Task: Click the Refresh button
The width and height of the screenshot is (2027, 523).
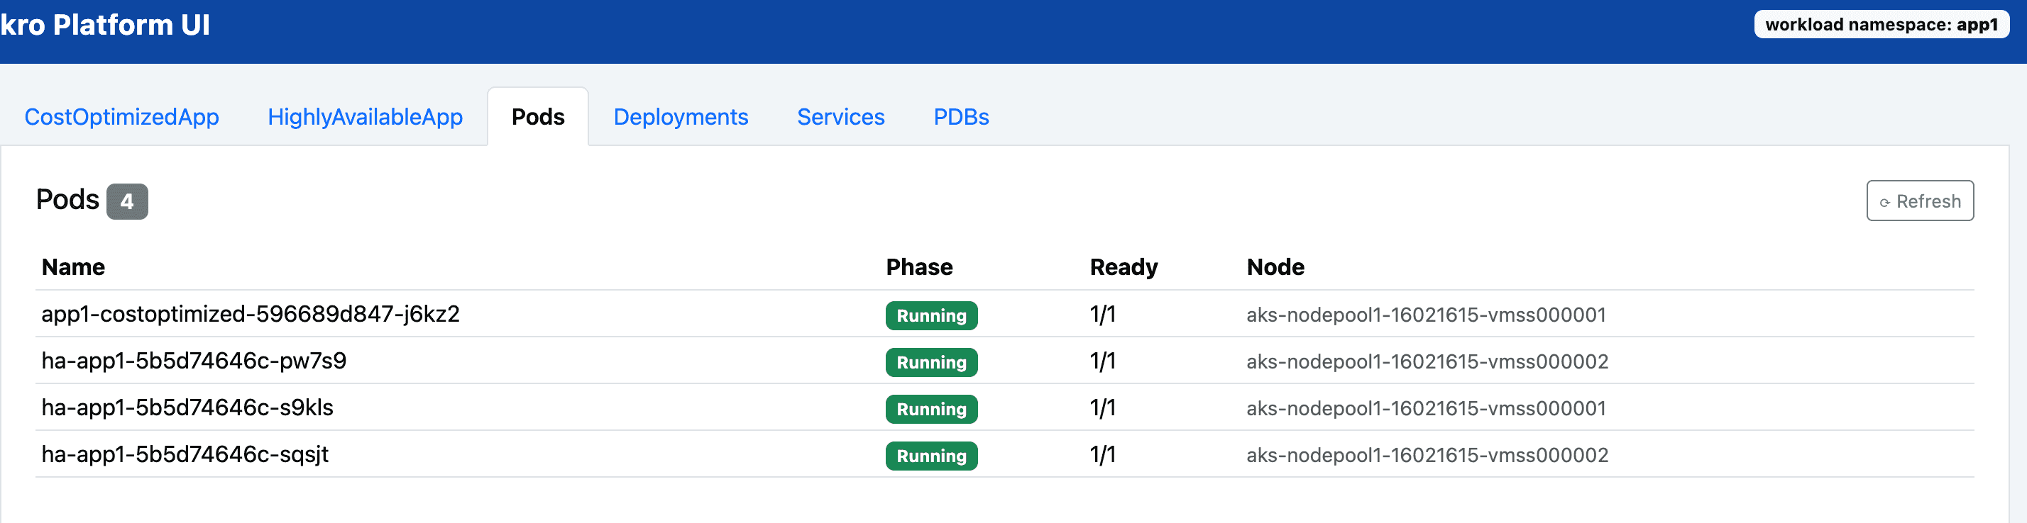Action: click(1919, 201)
